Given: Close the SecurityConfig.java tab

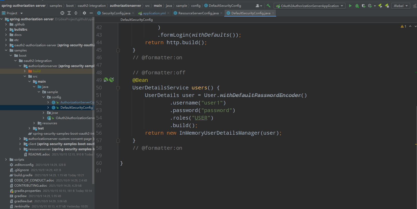Looking at the screenshot, I should [133, 13].
